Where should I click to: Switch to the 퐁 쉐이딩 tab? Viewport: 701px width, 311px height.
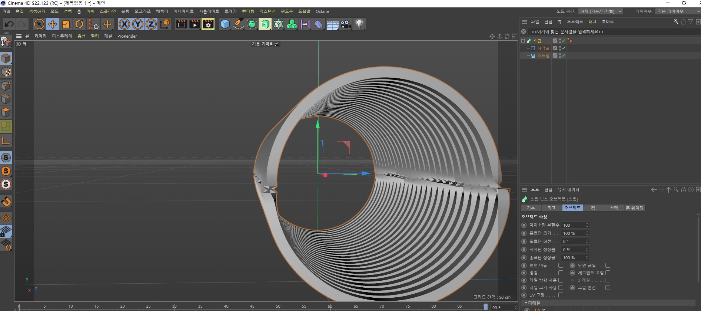[635, 208]
